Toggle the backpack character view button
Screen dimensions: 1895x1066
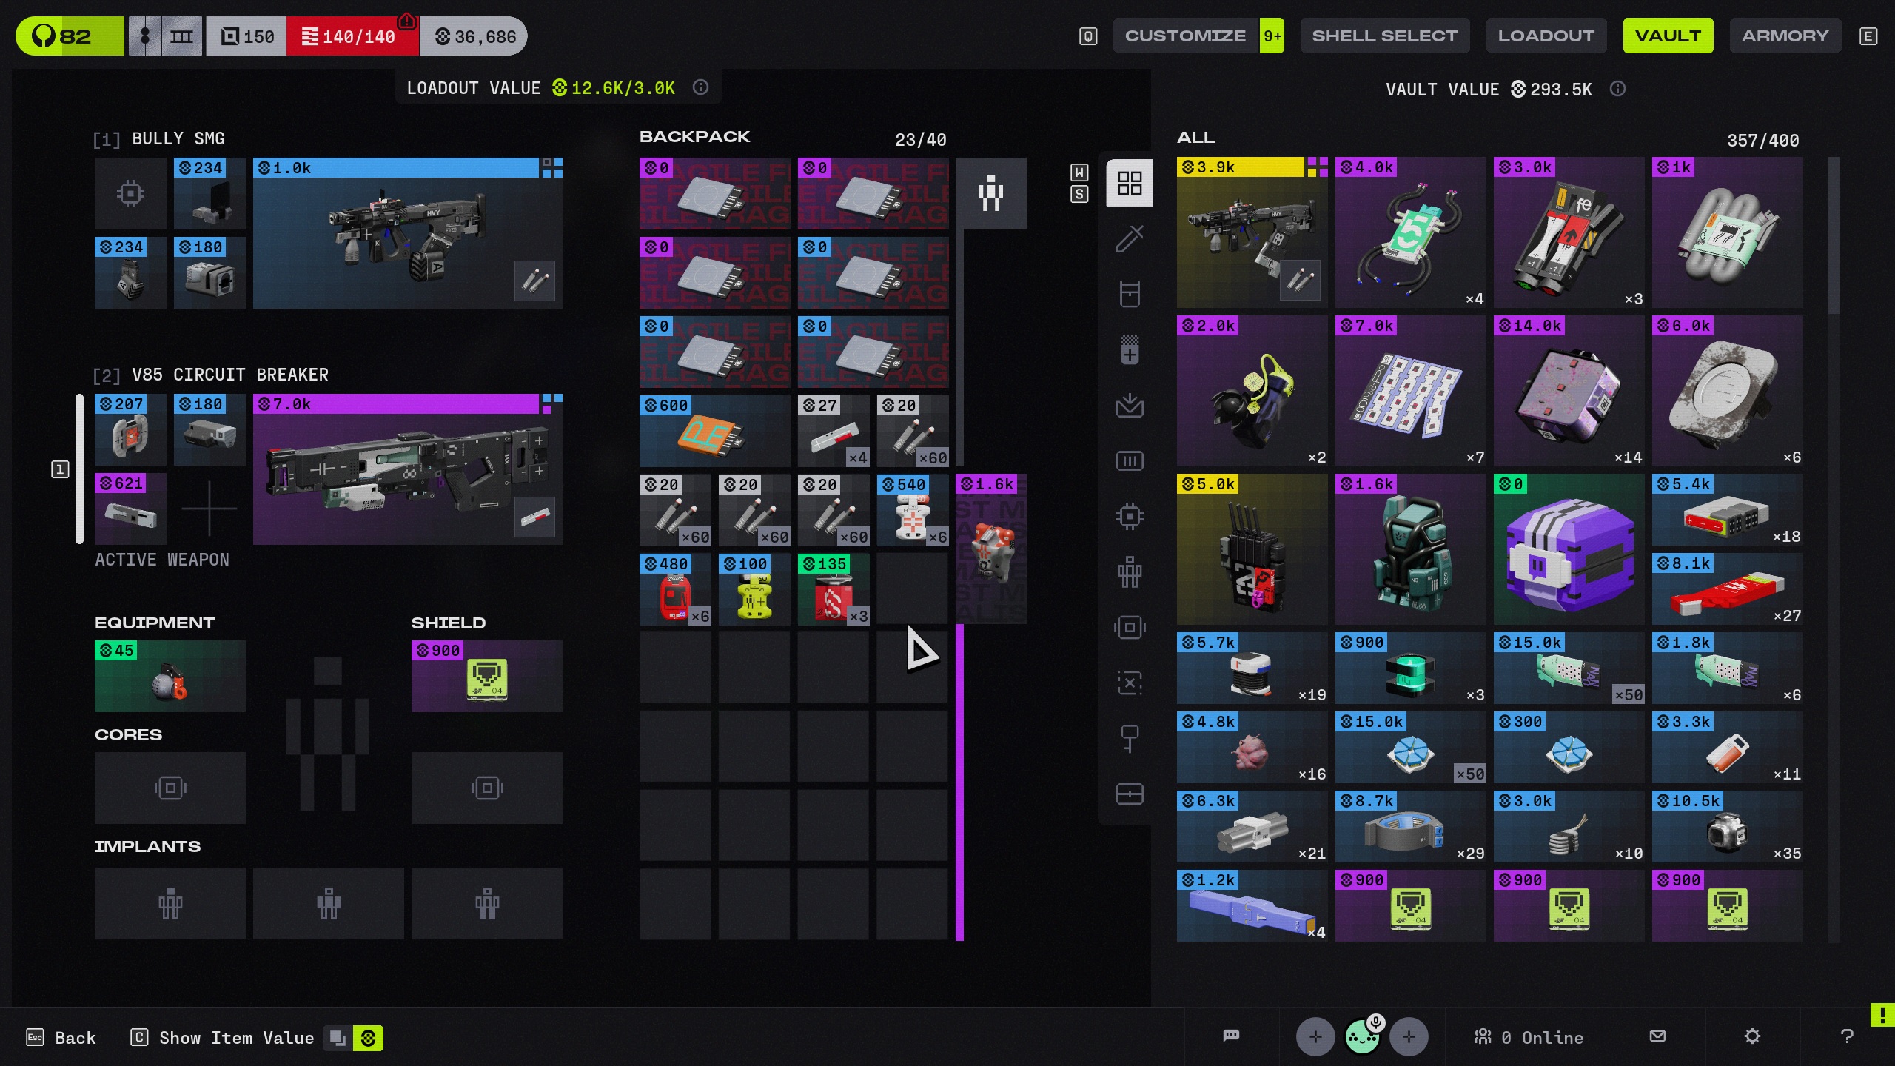tap(990, 193)
